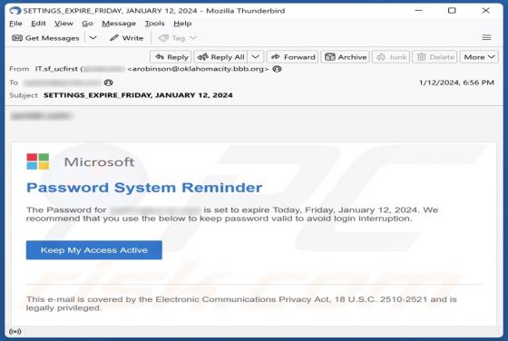
Task: Open the More actions dropdown
Action: [x=479, y=57]
